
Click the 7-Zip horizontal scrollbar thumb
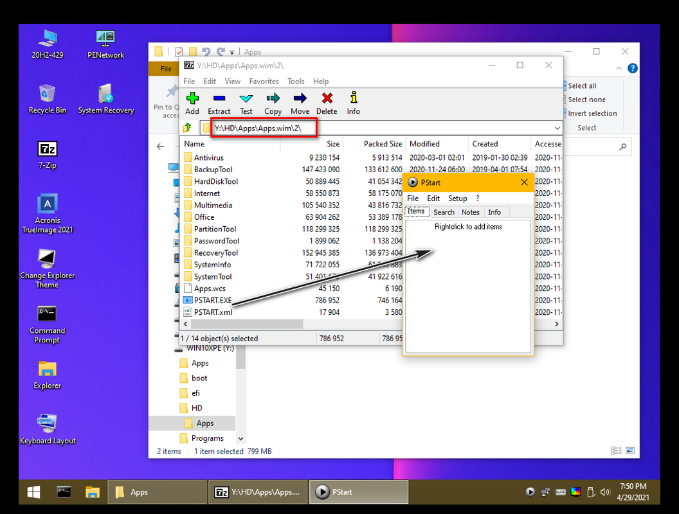tap(247, 324)
